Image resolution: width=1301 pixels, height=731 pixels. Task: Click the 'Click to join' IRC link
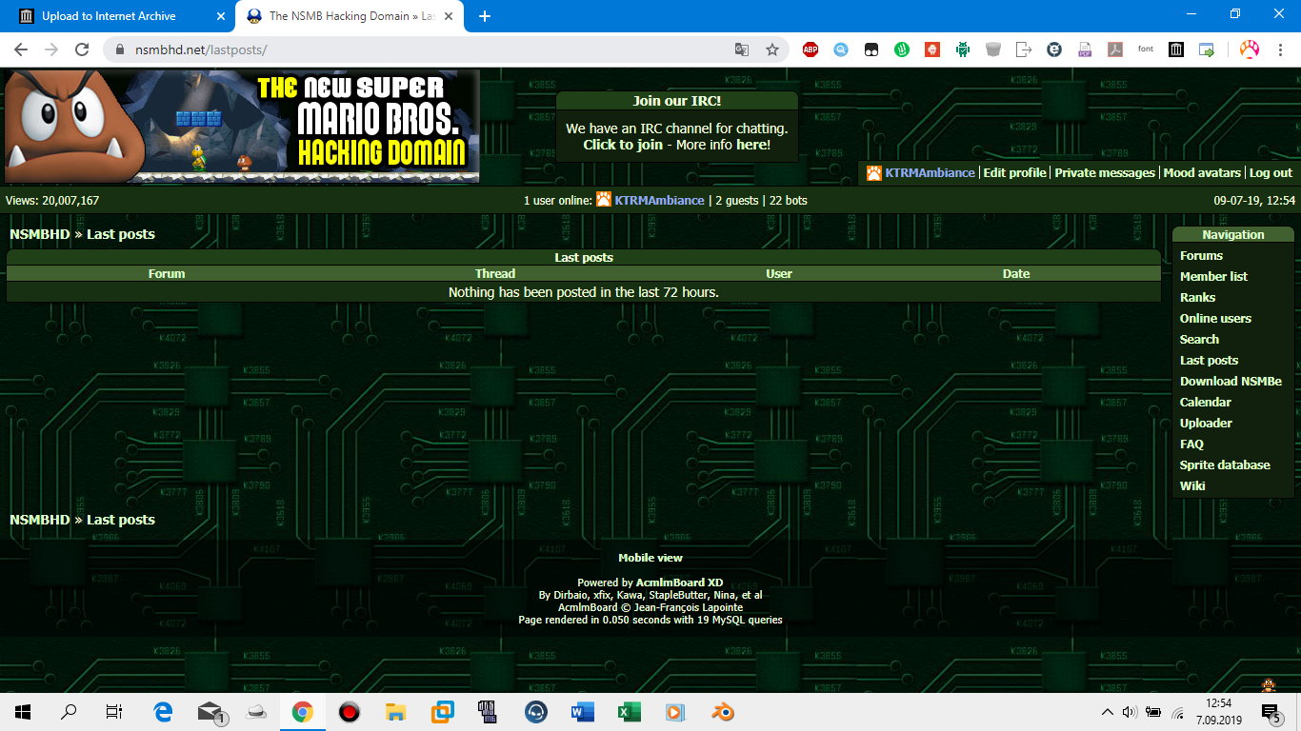(623, 145)
